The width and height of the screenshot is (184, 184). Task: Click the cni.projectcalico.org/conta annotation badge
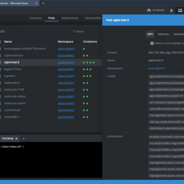tap(166, 143)
